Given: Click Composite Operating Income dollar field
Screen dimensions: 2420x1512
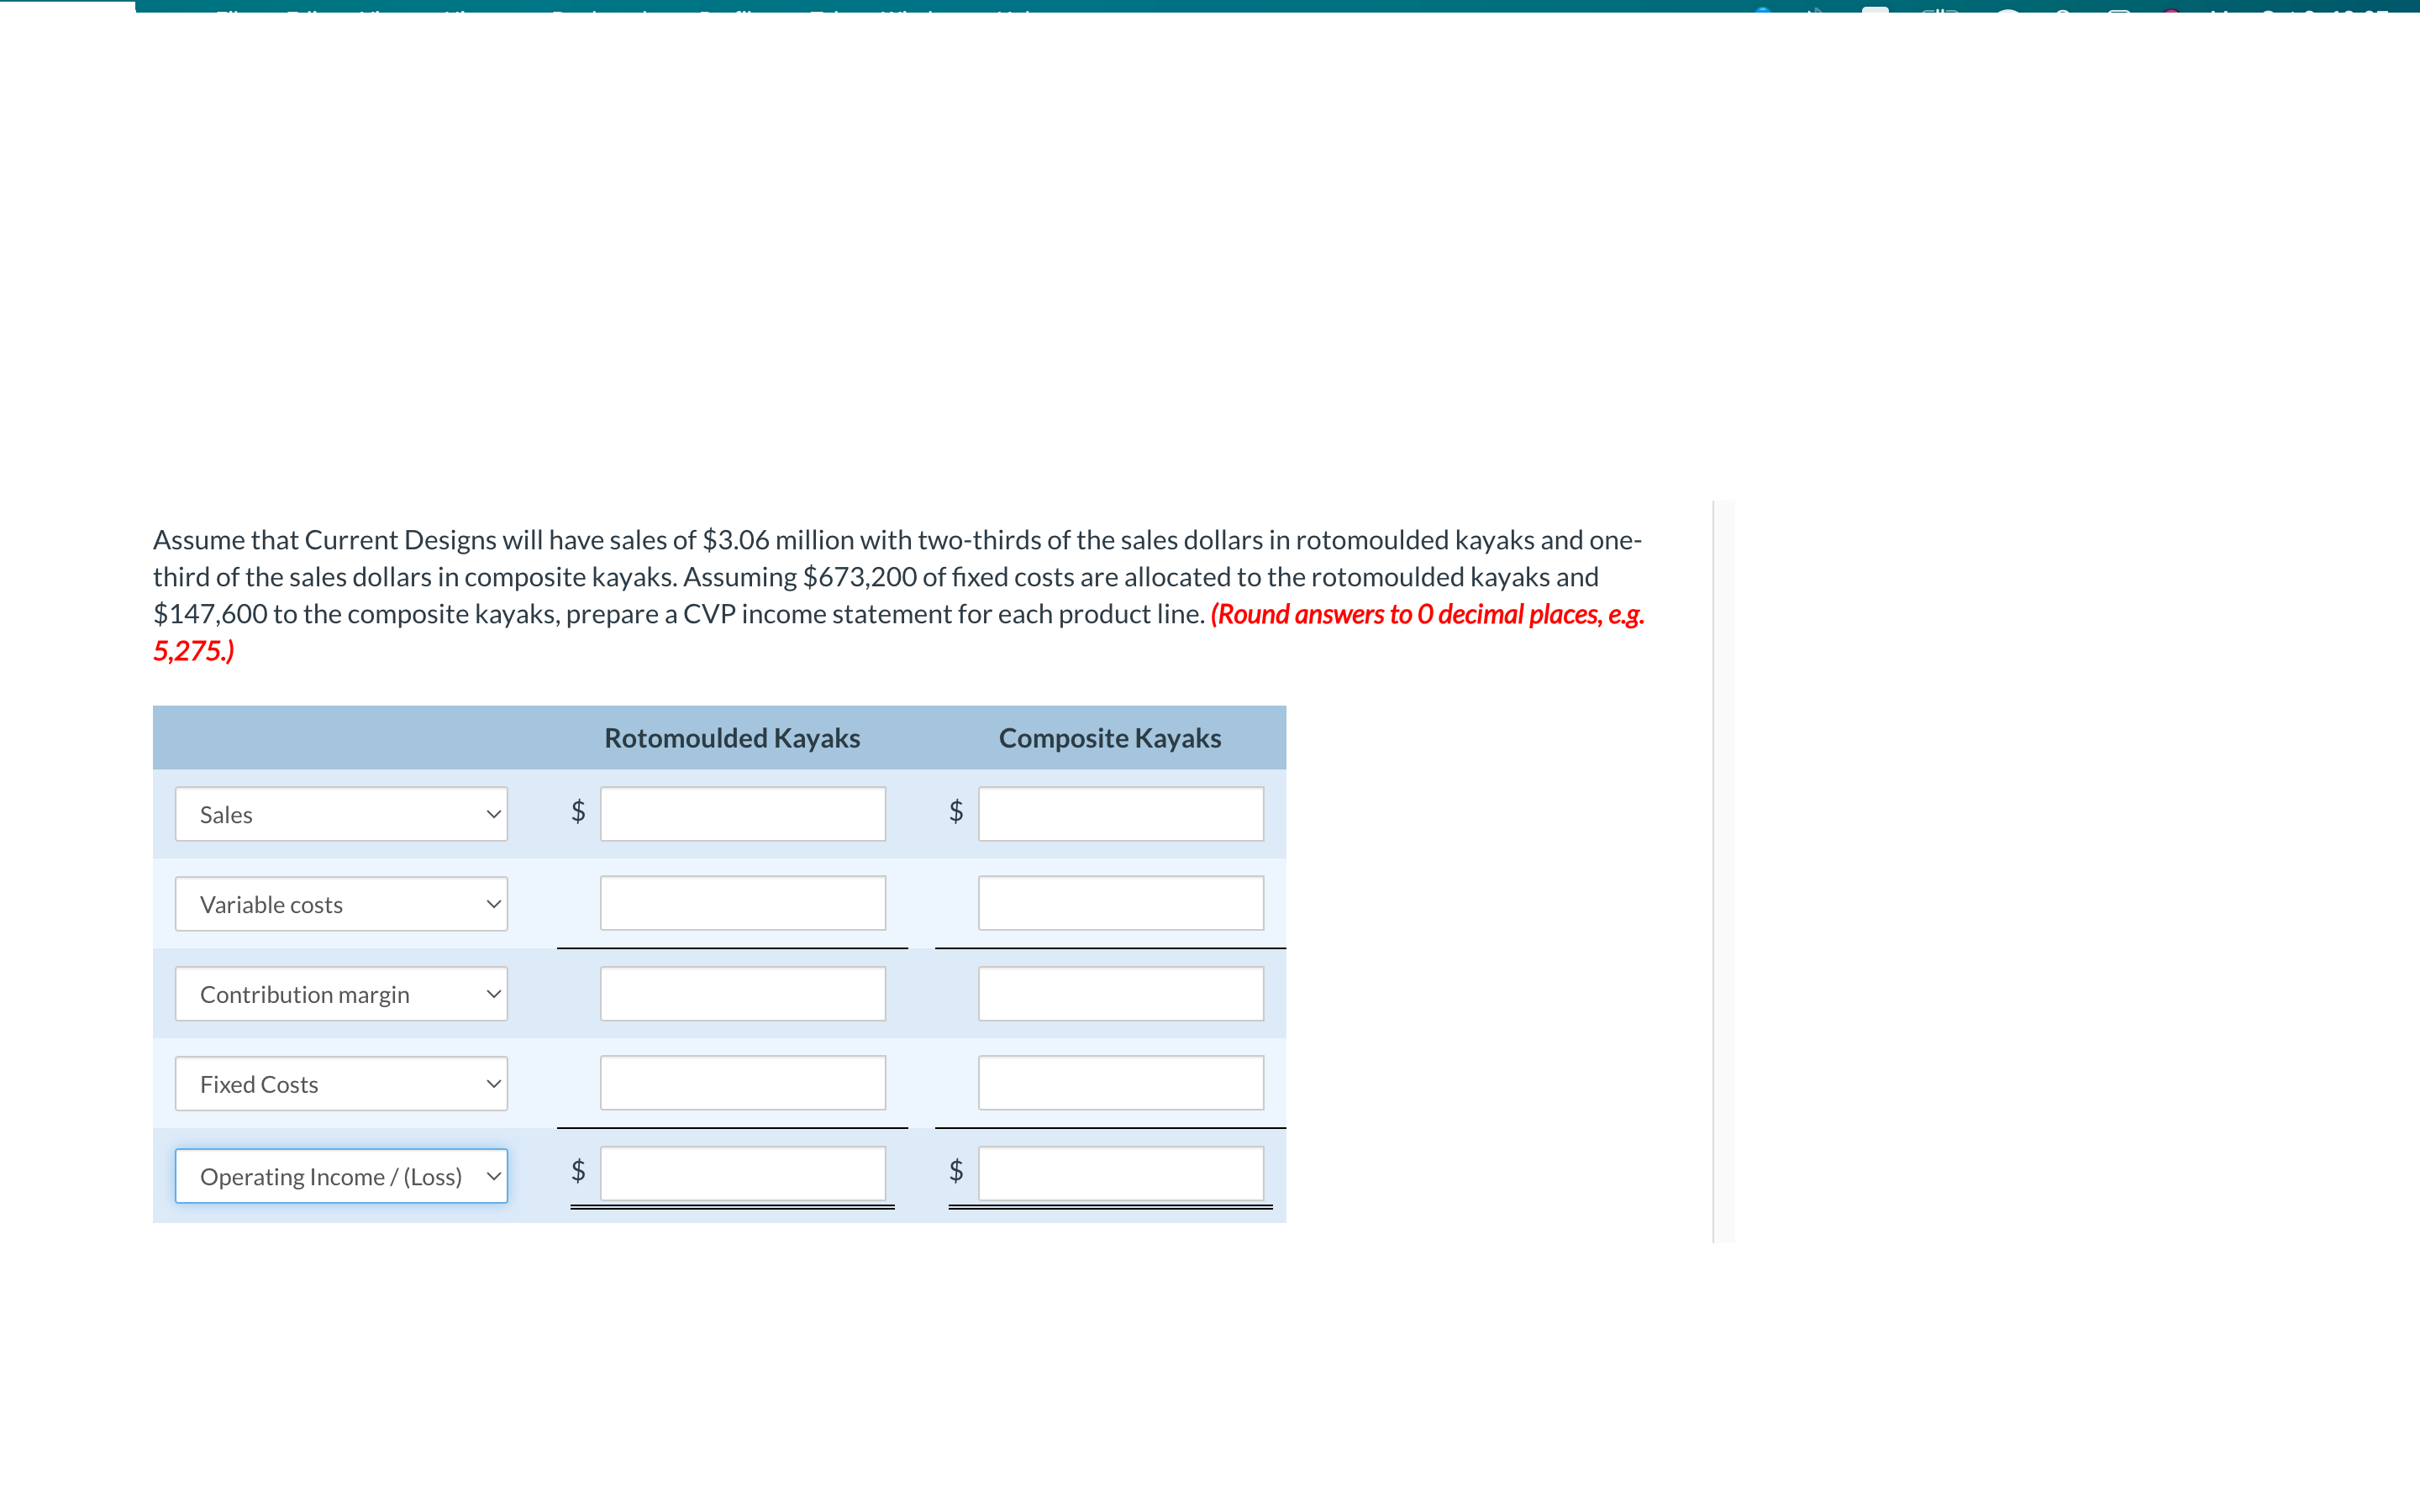Looking at the screenshot, I should (1123, 1174).
